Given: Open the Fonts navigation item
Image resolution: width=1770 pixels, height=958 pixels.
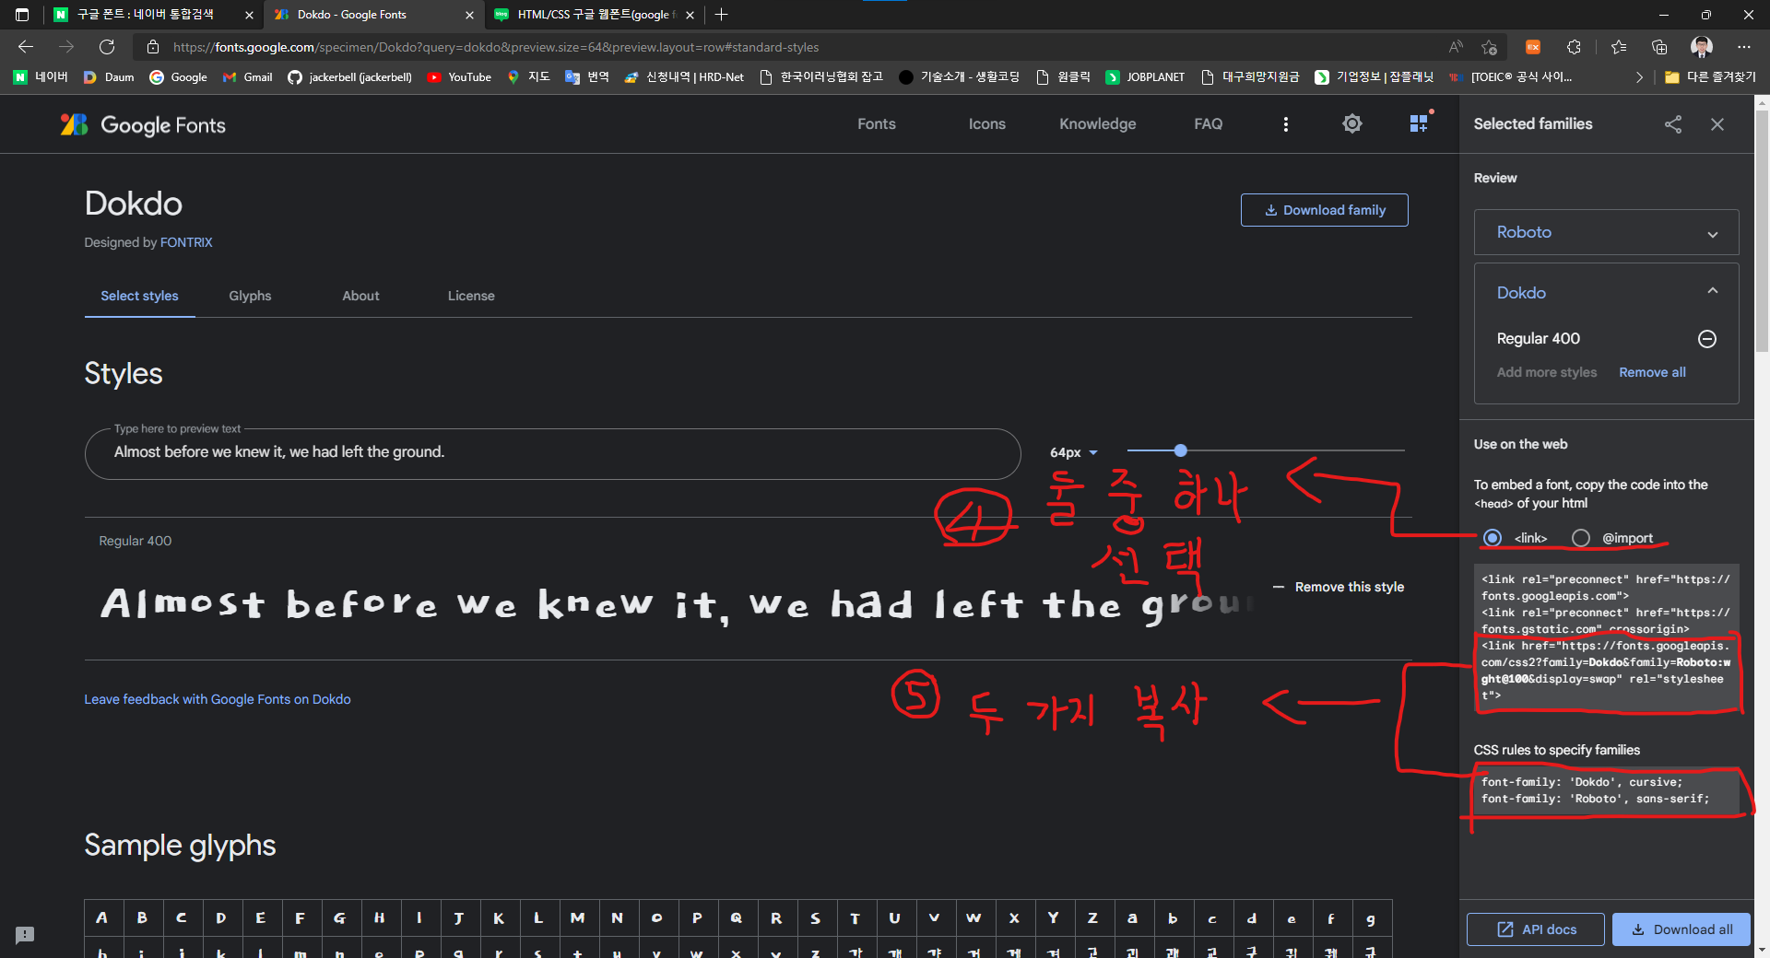Looking at the screenshot, I should pos(877,124).
